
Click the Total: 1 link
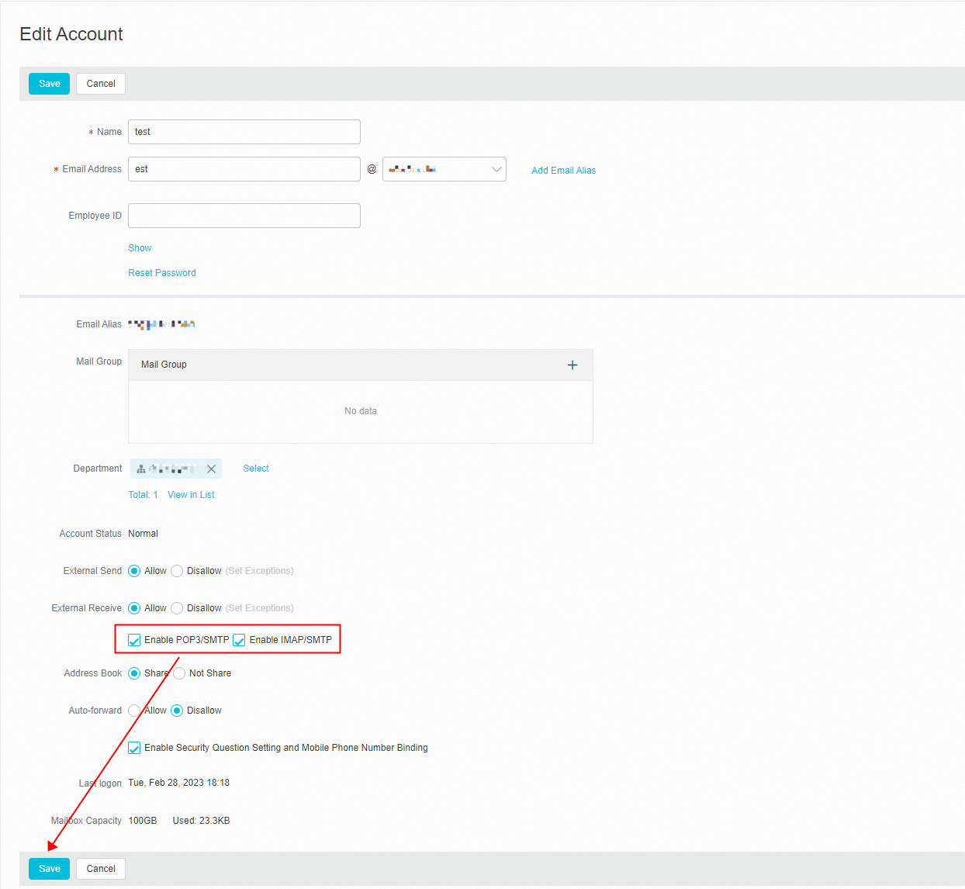[x=143, y=495]
